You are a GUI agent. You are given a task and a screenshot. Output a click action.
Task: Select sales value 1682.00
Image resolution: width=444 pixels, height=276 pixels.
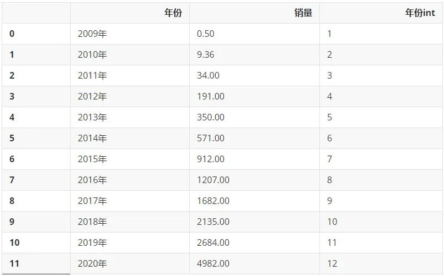point(213,201)
